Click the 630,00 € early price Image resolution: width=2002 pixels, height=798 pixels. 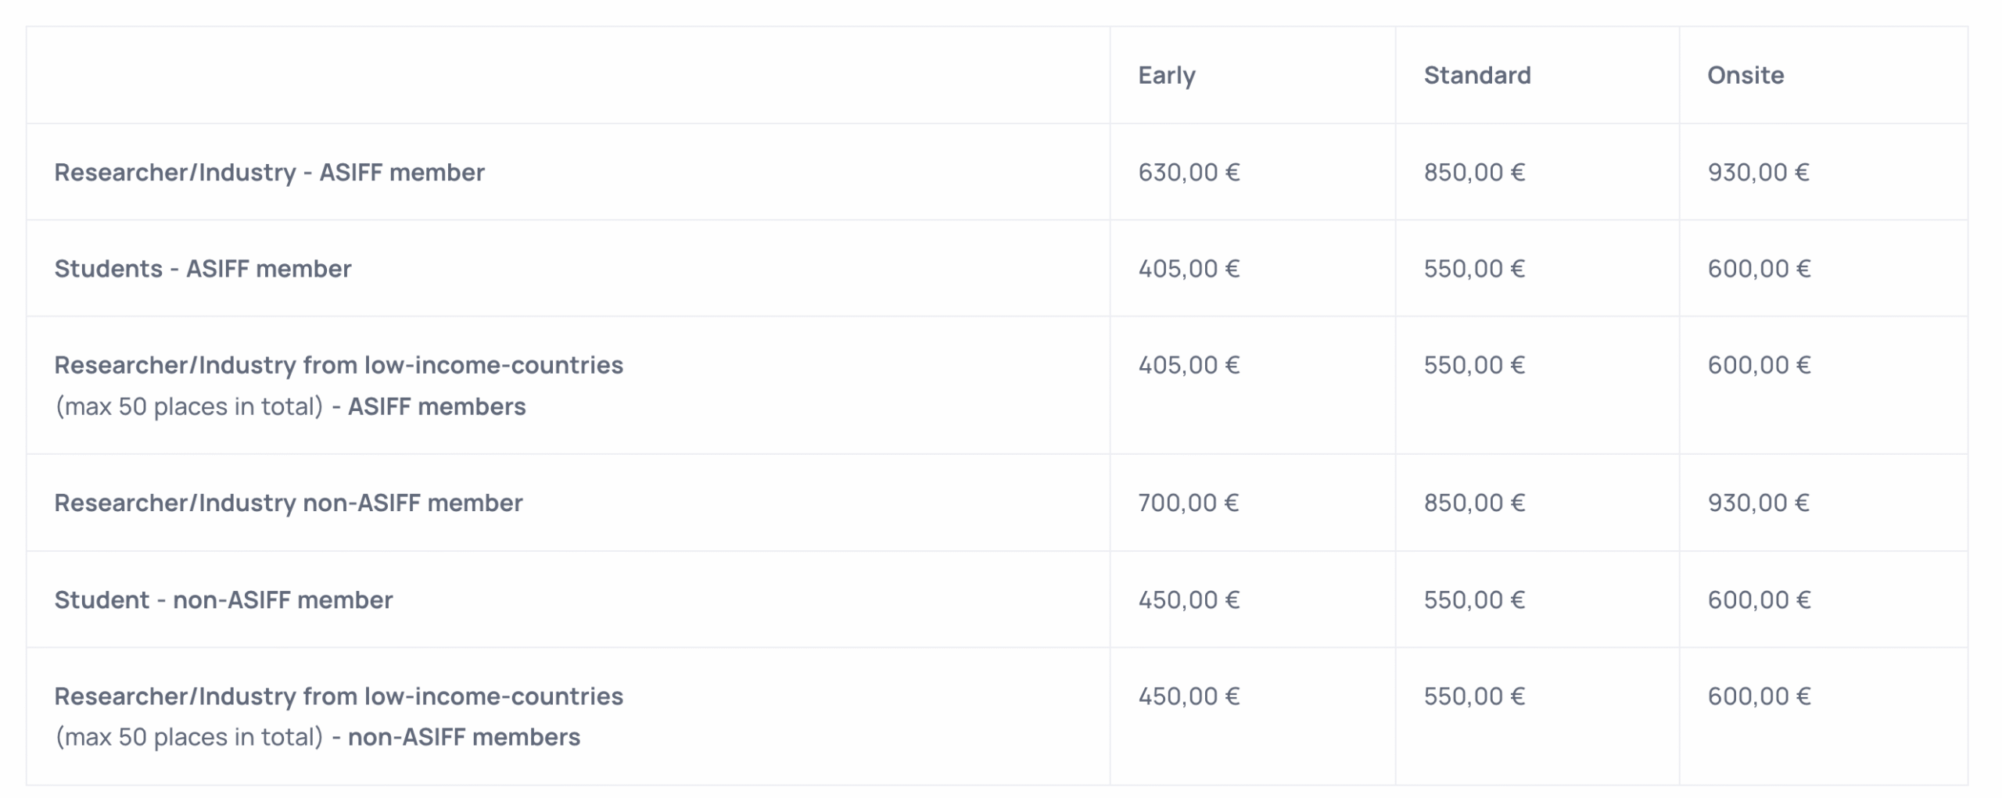1188,172
